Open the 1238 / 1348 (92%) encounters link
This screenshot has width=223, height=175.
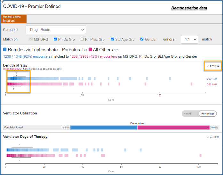click(x=27, y=56)
